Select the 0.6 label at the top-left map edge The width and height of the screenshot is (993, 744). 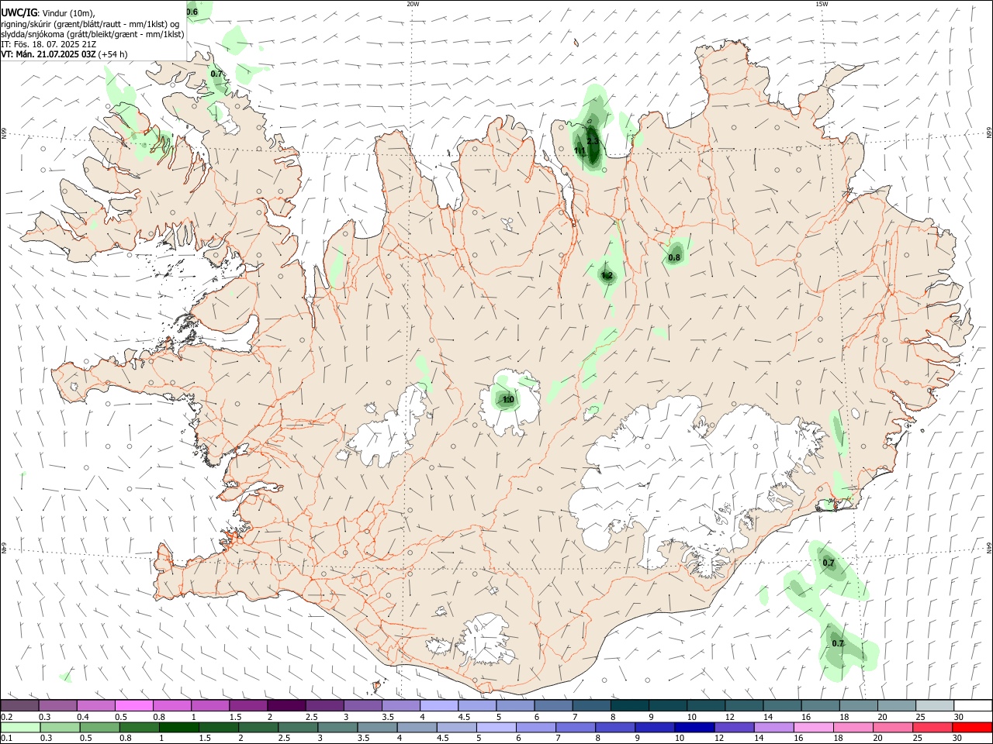coord(192,12)
